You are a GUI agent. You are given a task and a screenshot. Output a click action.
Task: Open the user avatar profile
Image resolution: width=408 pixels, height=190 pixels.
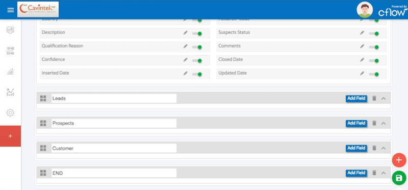click(365, 10)
